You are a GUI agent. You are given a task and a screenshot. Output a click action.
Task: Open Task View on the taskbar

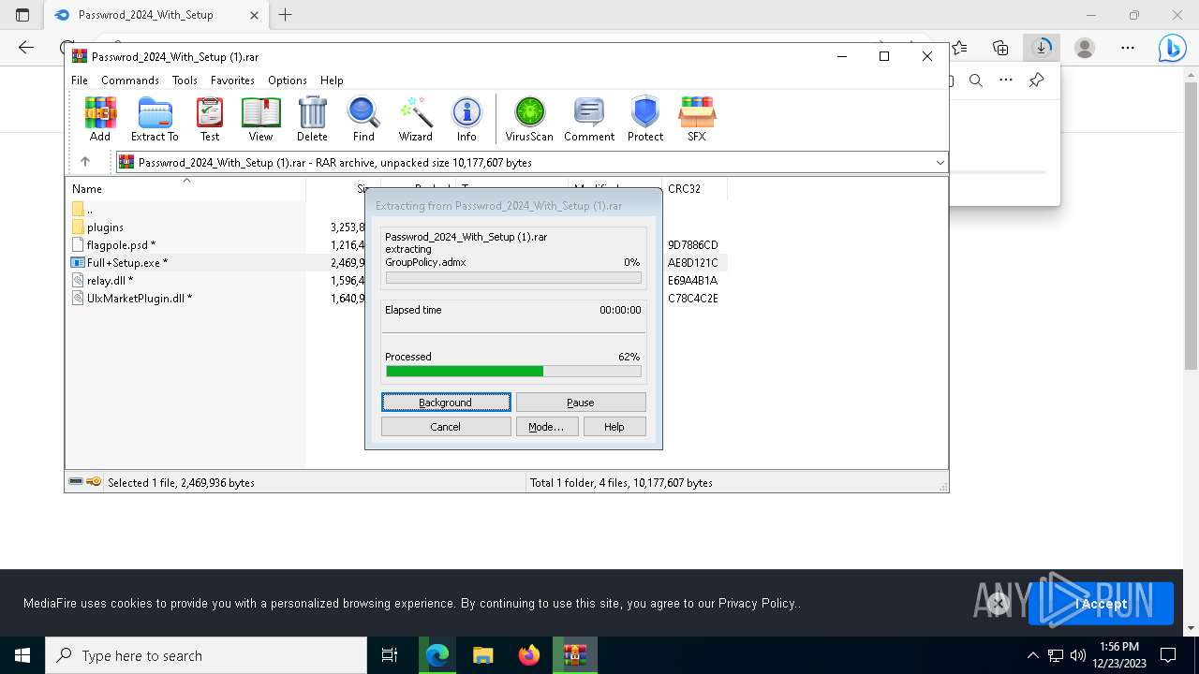390,655
